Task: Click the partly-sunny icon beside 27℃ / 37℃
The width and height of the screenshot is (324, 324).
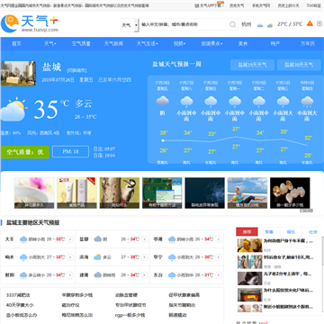Action: click(270, 25)
